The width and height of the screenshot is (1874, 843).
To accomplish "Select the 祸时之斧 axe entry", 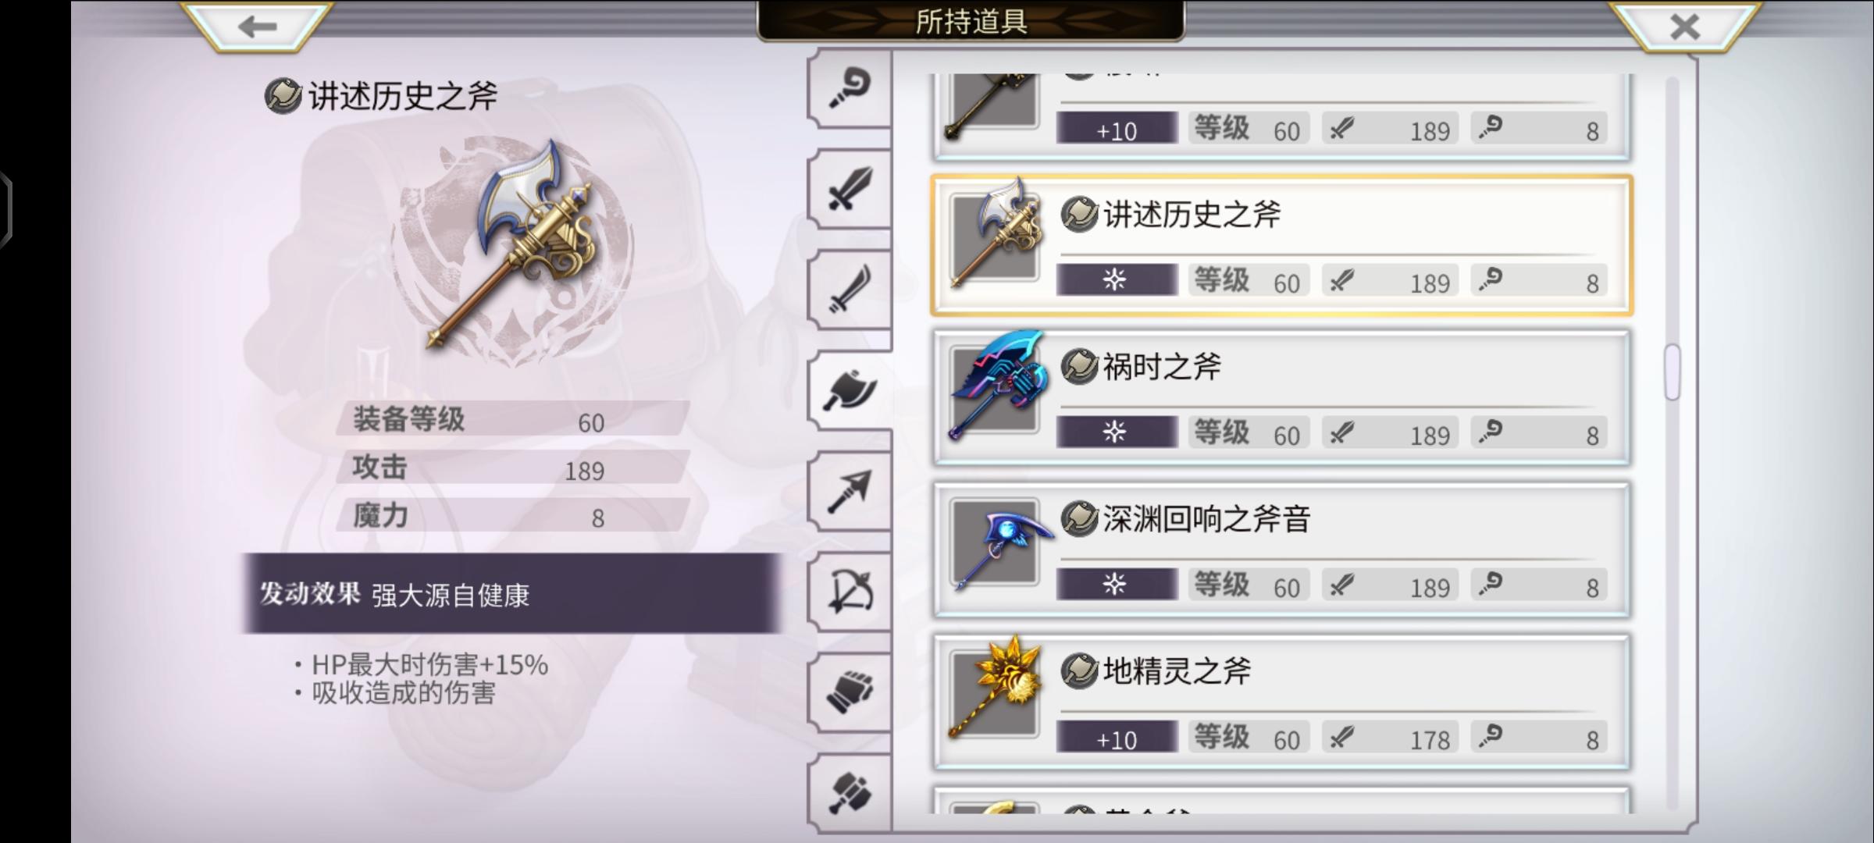I will click(x=1281, y=397).
